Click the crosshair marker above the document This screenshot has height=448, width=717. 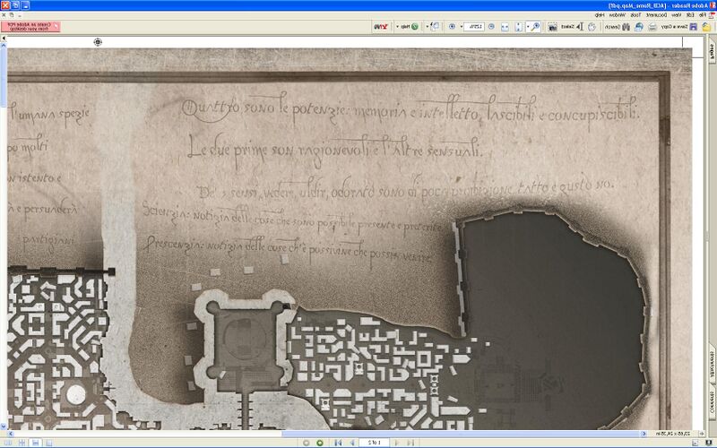click(x=98, y=42)
